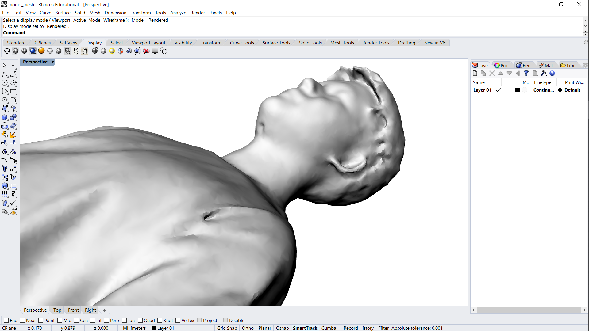Click Layer 01 Continuous linetype cell

coord(543,90)
